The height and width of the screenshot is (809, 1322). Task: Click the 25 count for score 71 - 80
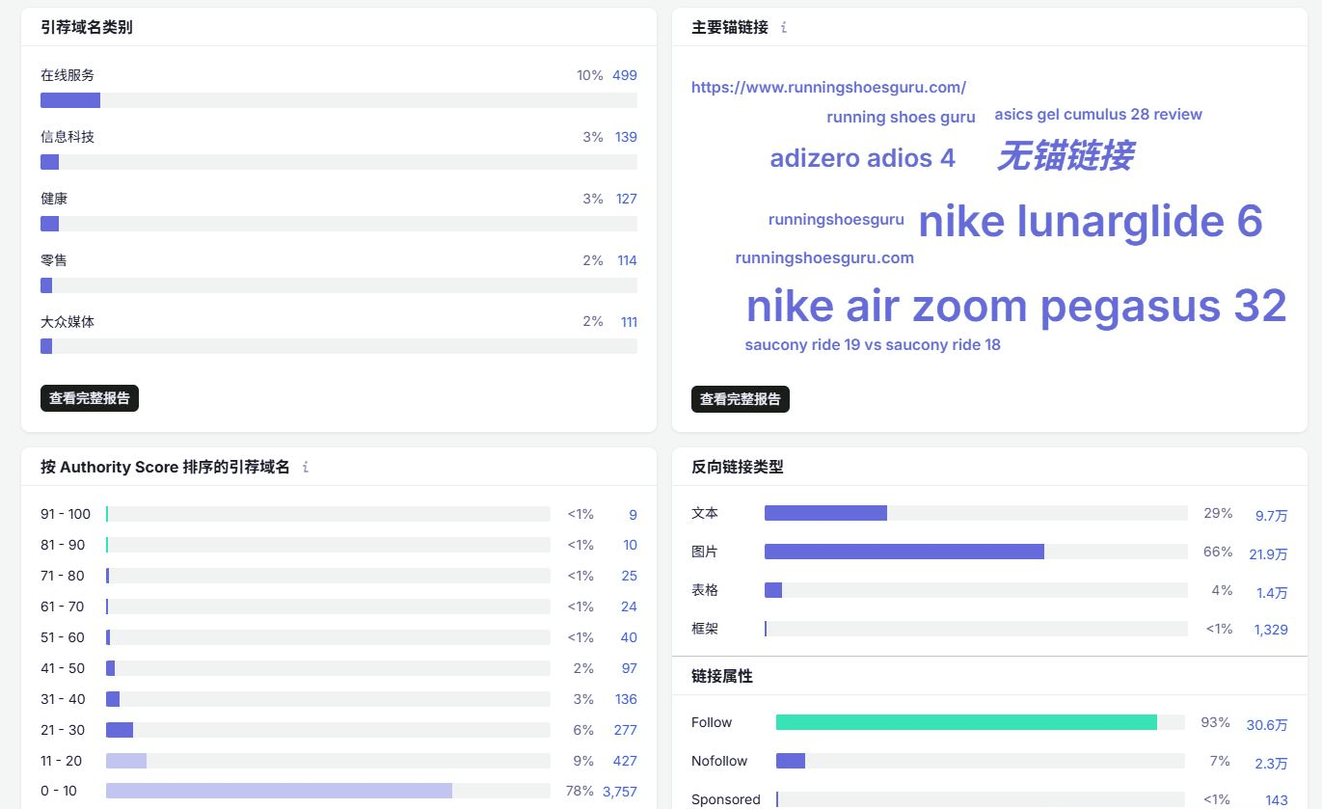tap(629, 576)
